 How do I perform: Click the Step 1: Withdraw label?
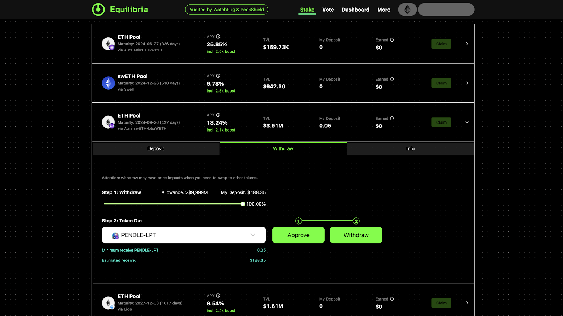click(x=121, y=192)
